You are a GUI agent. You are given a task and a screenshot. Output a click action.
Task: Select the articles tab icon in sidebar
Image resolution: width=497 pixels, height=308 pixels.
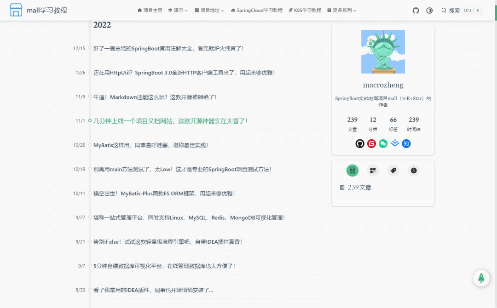[x=352, y=171]
